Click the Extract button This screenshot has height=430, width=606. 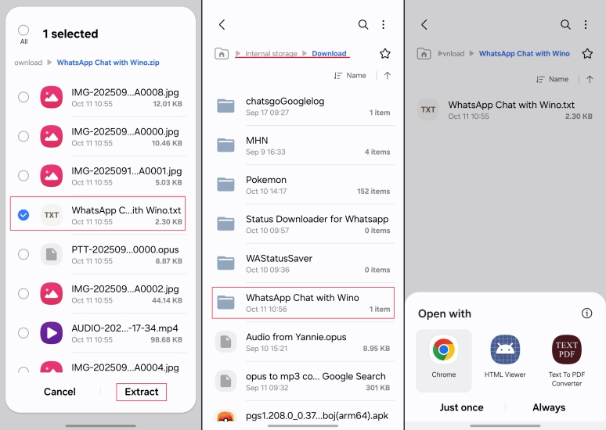pyautogui.click(x=142, y=392)
